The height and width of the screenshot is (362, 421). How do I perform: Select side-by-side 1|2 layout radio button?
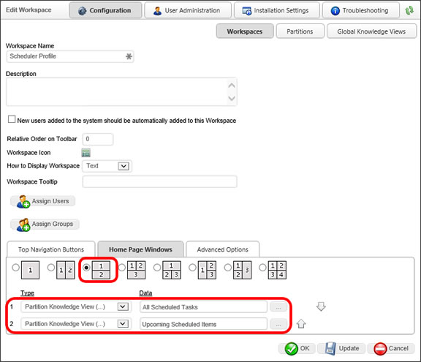tap(51, 268)
